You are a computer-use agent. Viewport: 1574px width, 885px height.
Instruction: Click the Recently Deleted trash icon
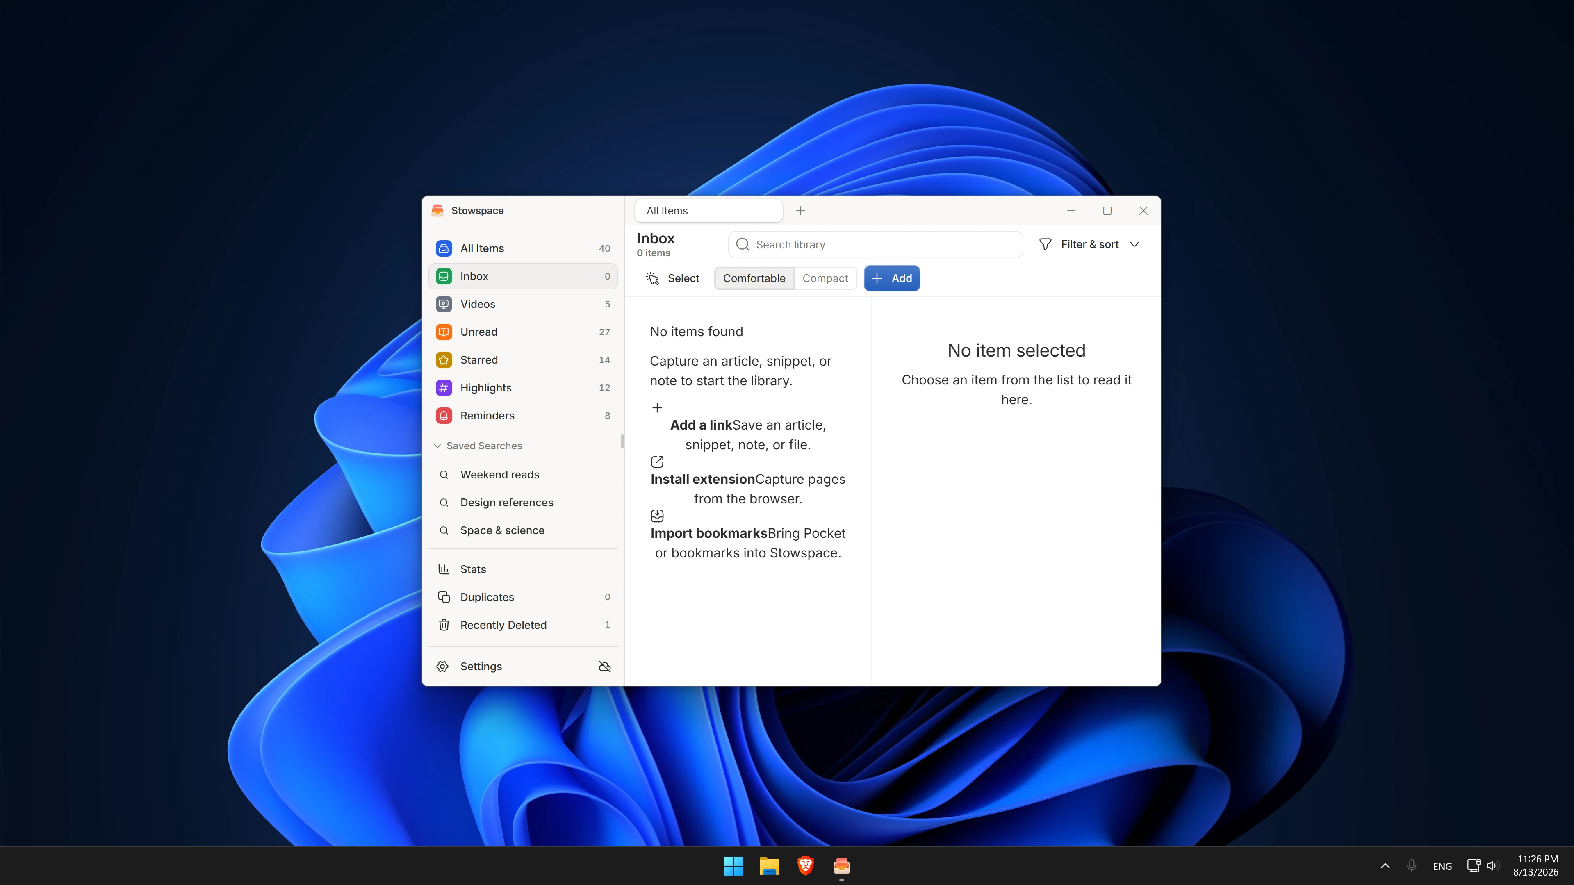pos(444,625)
